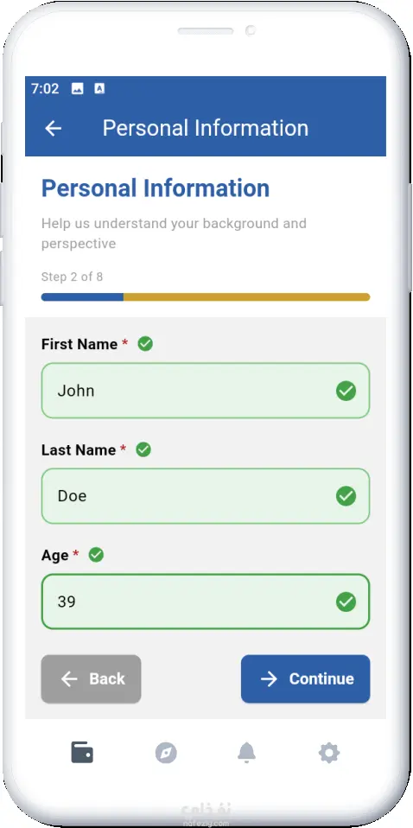Image resolution: width=413 pixels, height=828 pixels.
Task: Click the checkmark inside the John field
Action: tap(346, 391)
